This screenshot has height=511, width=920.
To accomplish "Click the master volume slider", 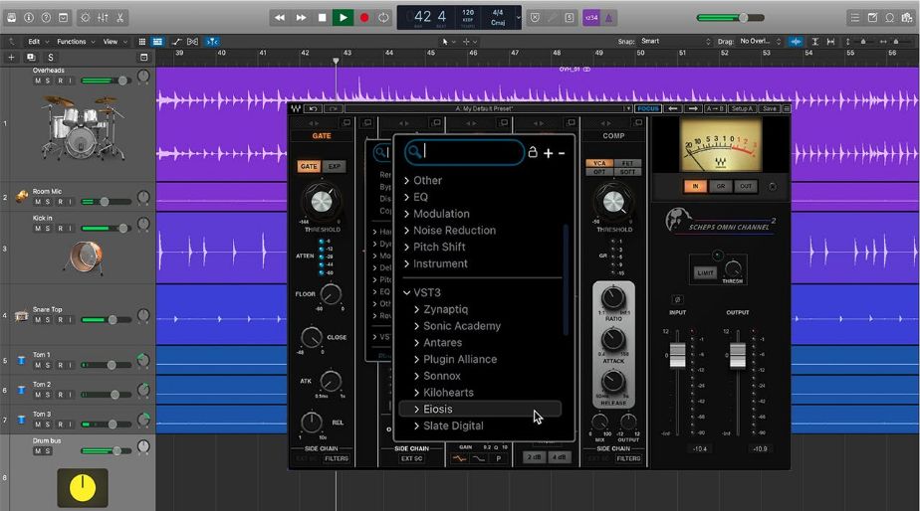I will click(731, 18).
